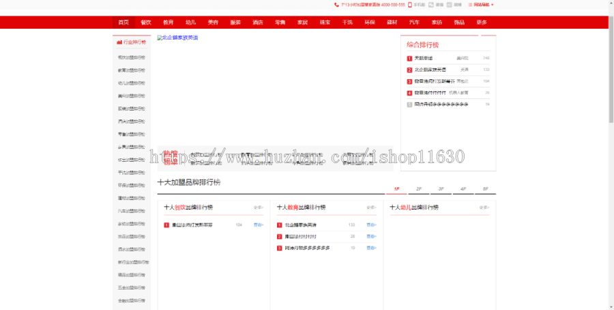Open 餐饮 in the red navigation bar

click(x=146, y=23)
